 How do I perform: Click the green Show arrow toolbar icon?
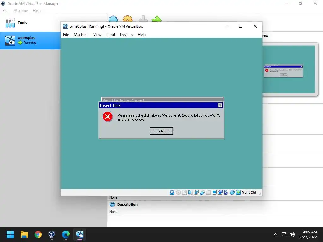point(157,19)
